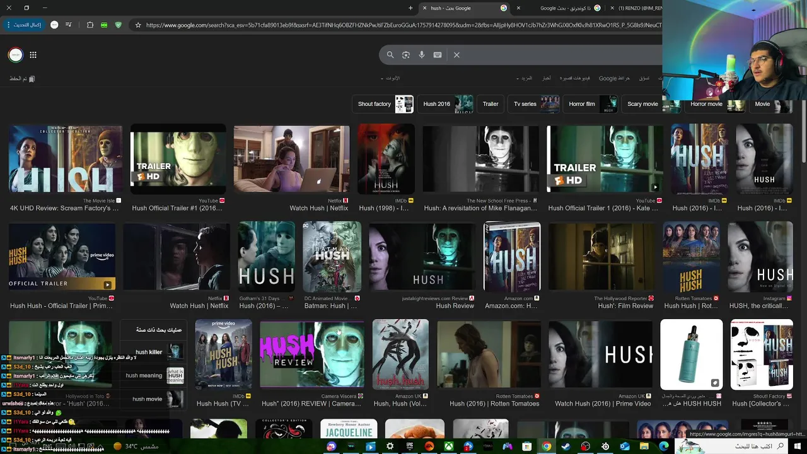Open the Xbox app in taskbar
This screenshot has width=807, height=454.
pyautogui.click(x=448, y=446)
